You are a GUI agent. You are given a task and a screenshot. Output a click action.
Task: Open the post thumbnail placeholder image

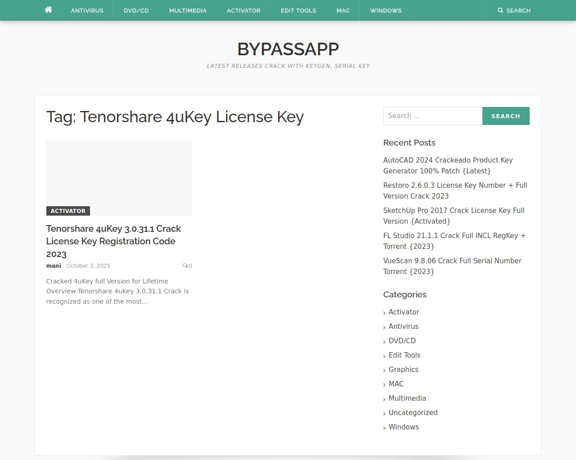tap(119, 177)
